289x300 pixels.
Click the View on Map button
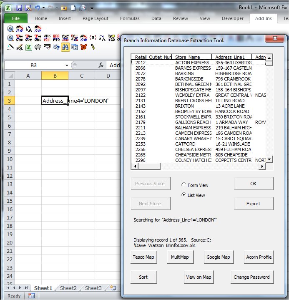coord(199,277)
